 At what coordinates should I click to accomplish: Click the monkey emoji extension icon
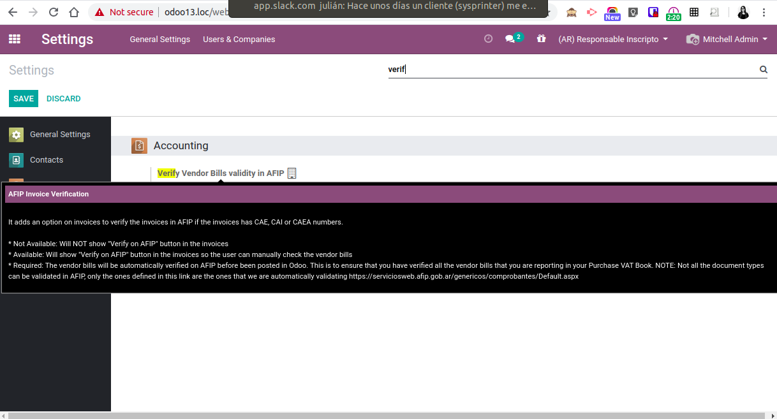pyautogui.click(x=572, y=12)
